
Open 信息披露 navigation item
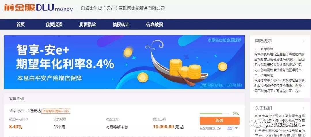pos(155,25)
